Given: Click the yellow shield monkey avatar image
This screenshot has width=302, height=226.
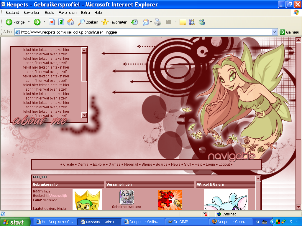Looking at the screenshot, I should click(87, 199).
